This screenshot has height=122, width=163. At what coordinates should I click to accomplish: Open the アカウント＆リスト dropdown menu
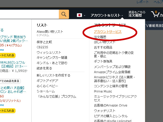click(x=107, y=15)
